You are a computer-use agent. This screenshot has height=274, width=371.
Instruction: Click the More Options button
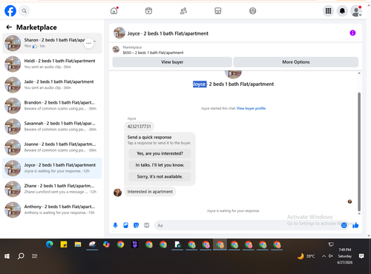click(x=296, y=62)
